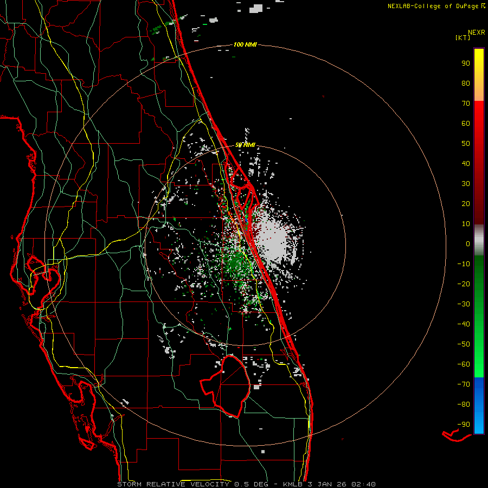Click the 50 value on the velocity scale

pyautogui.click(x=466, y=144)
